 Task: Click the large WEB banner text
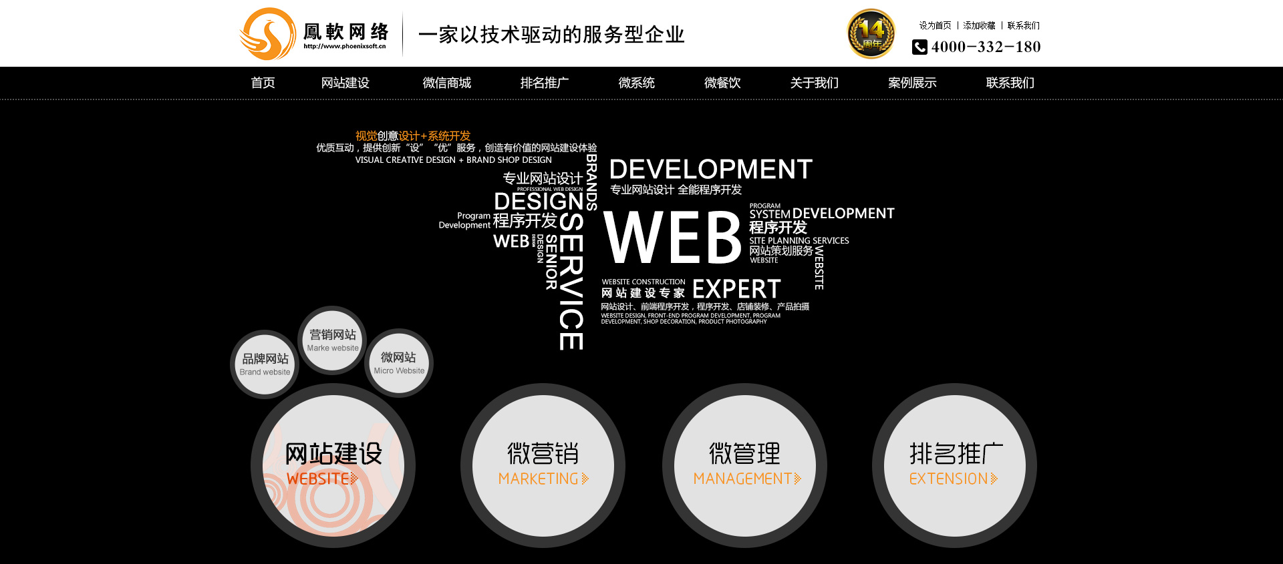coord(672,238)
